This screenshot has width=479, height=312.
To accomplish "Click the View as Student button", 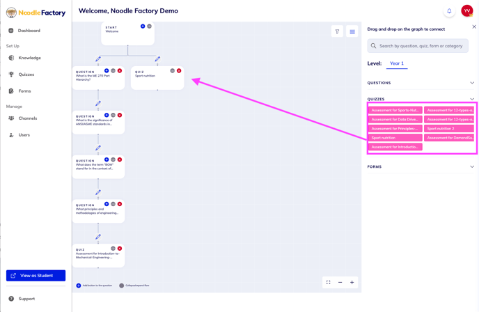I will (x=36, y=275).
